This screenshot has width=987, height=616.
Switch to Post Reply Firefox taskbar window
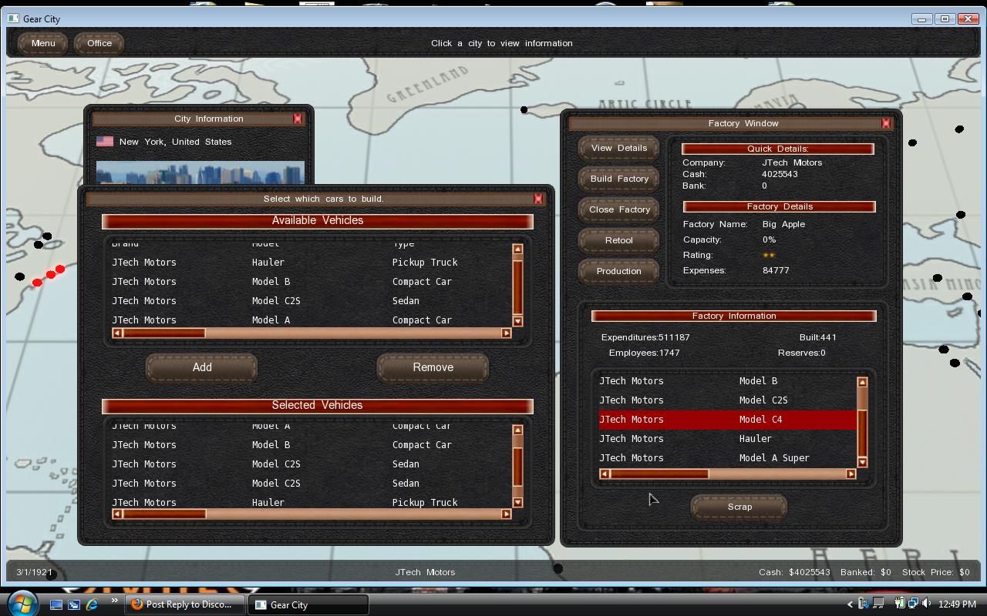coord(185,604)
